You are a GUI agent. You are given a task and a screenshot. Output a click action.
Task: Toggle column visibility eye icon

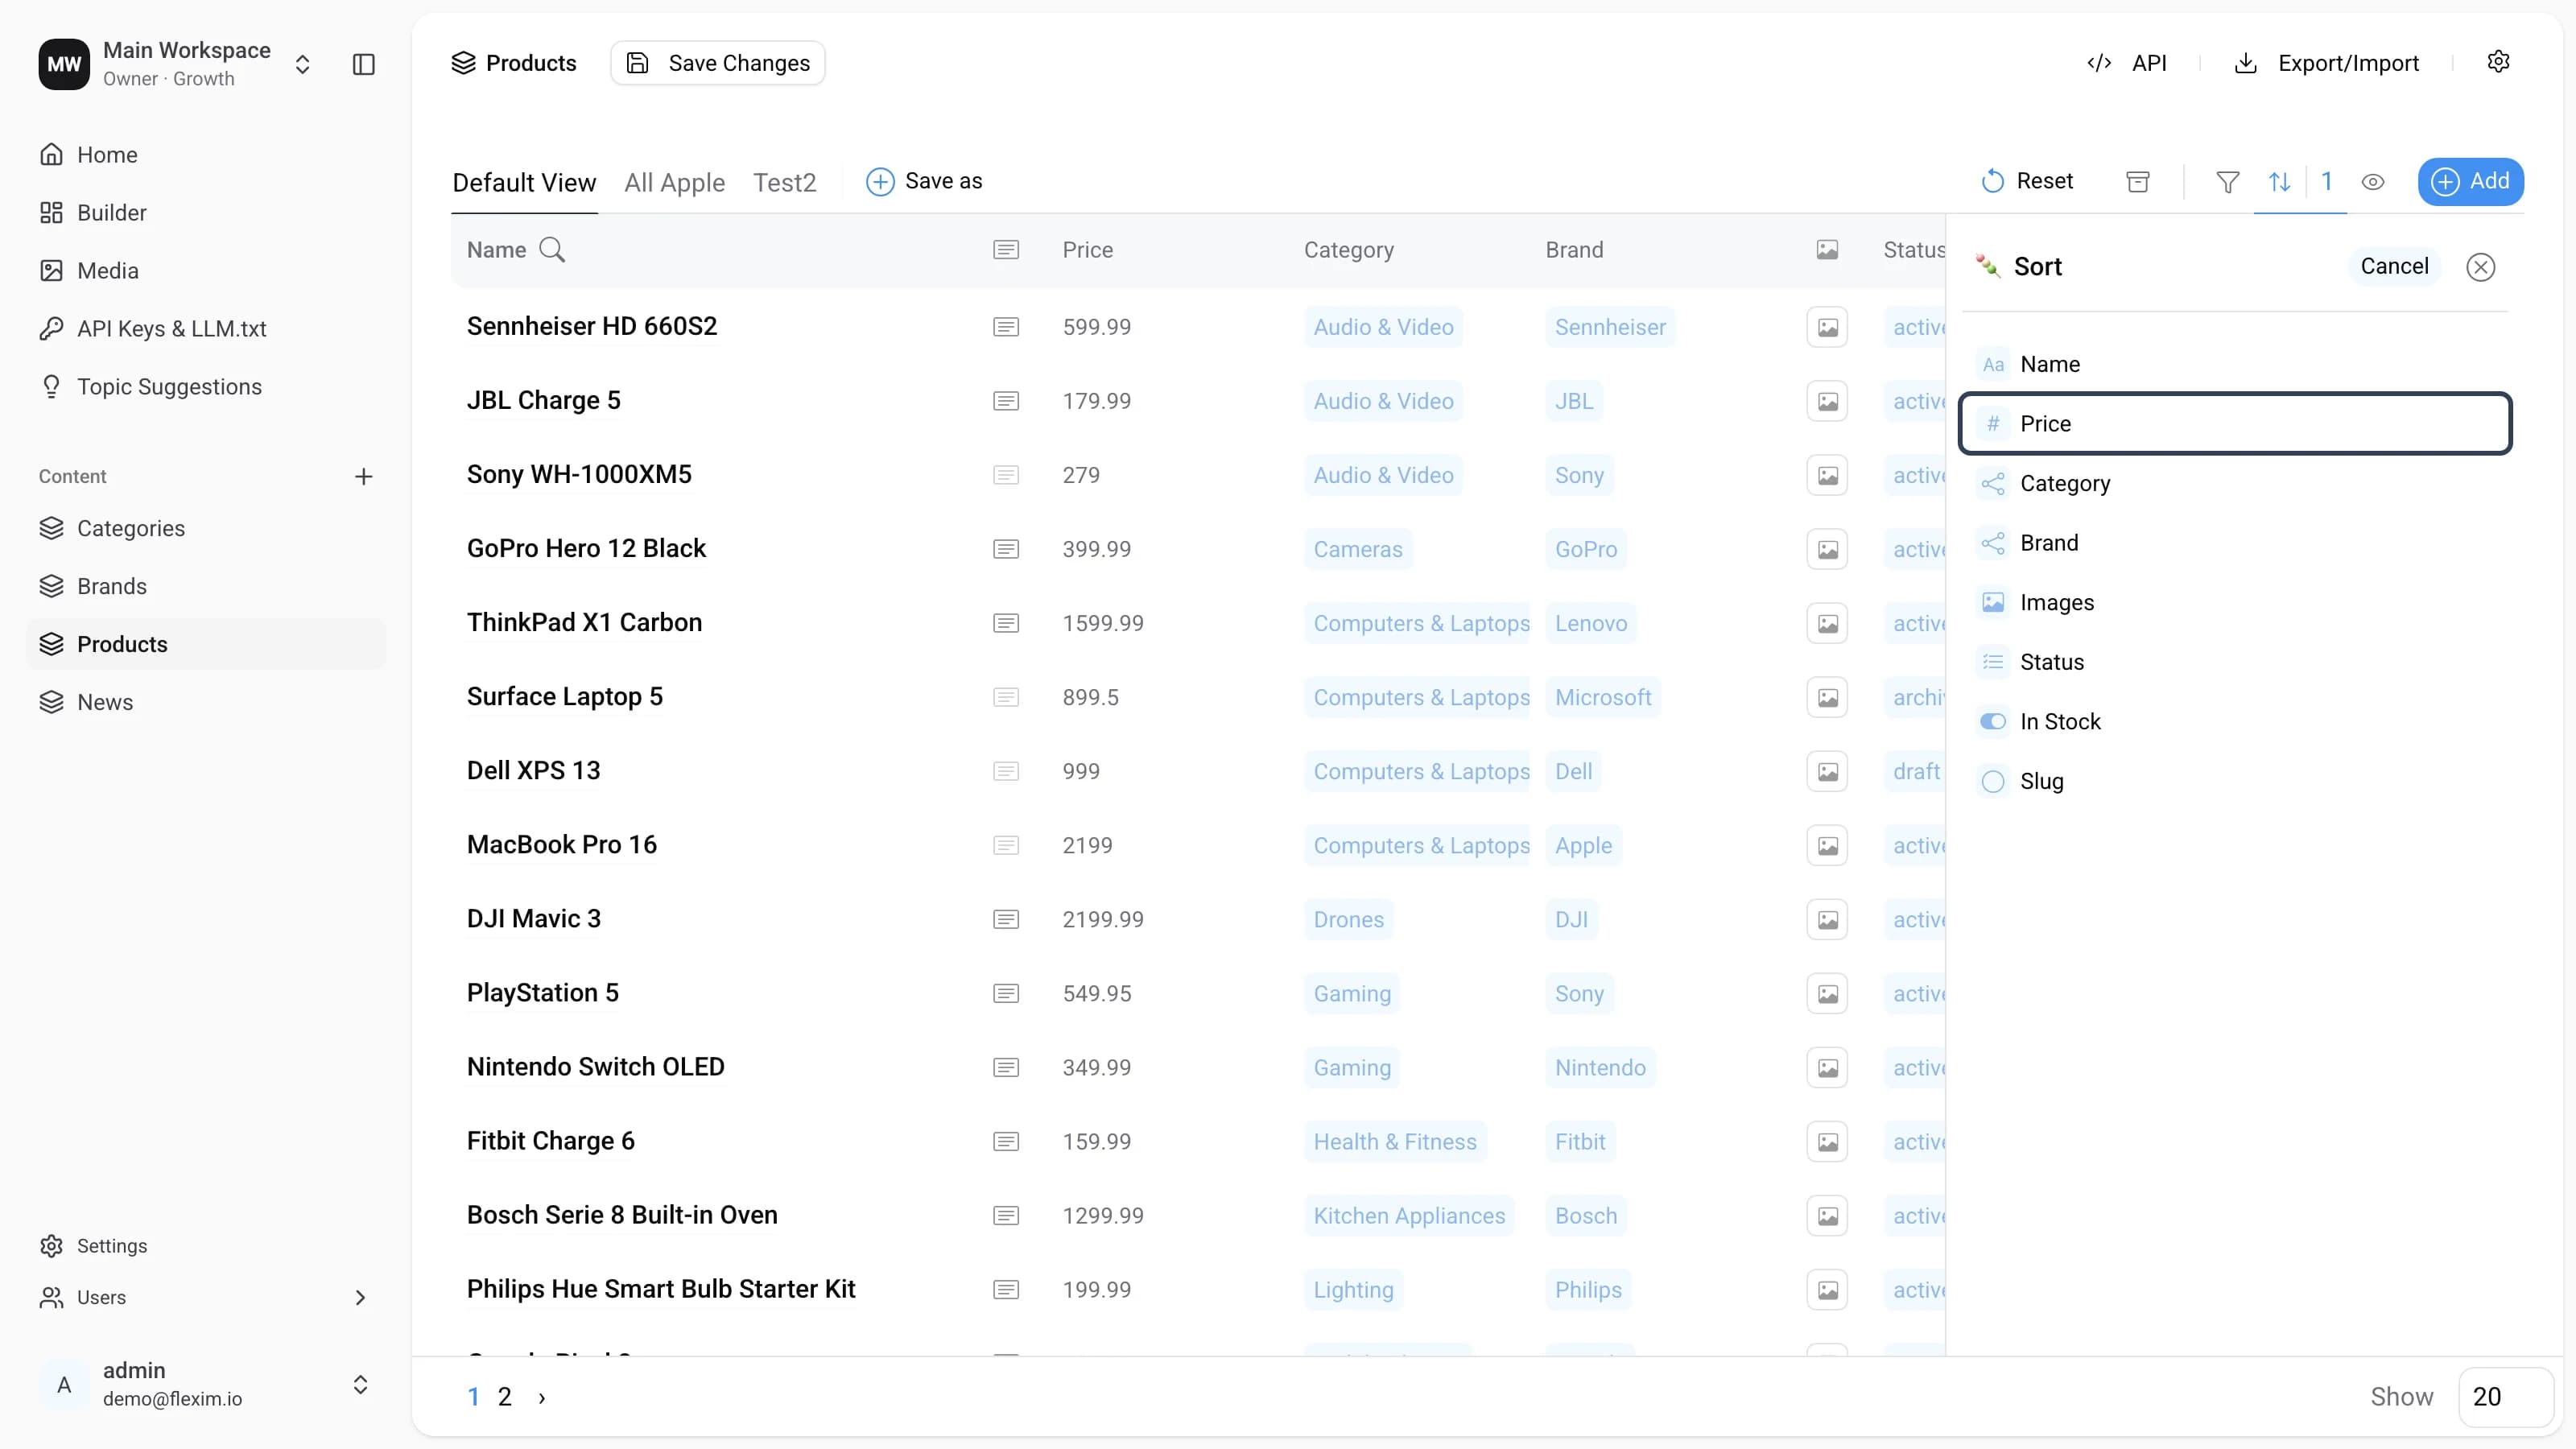(2373, 181)
